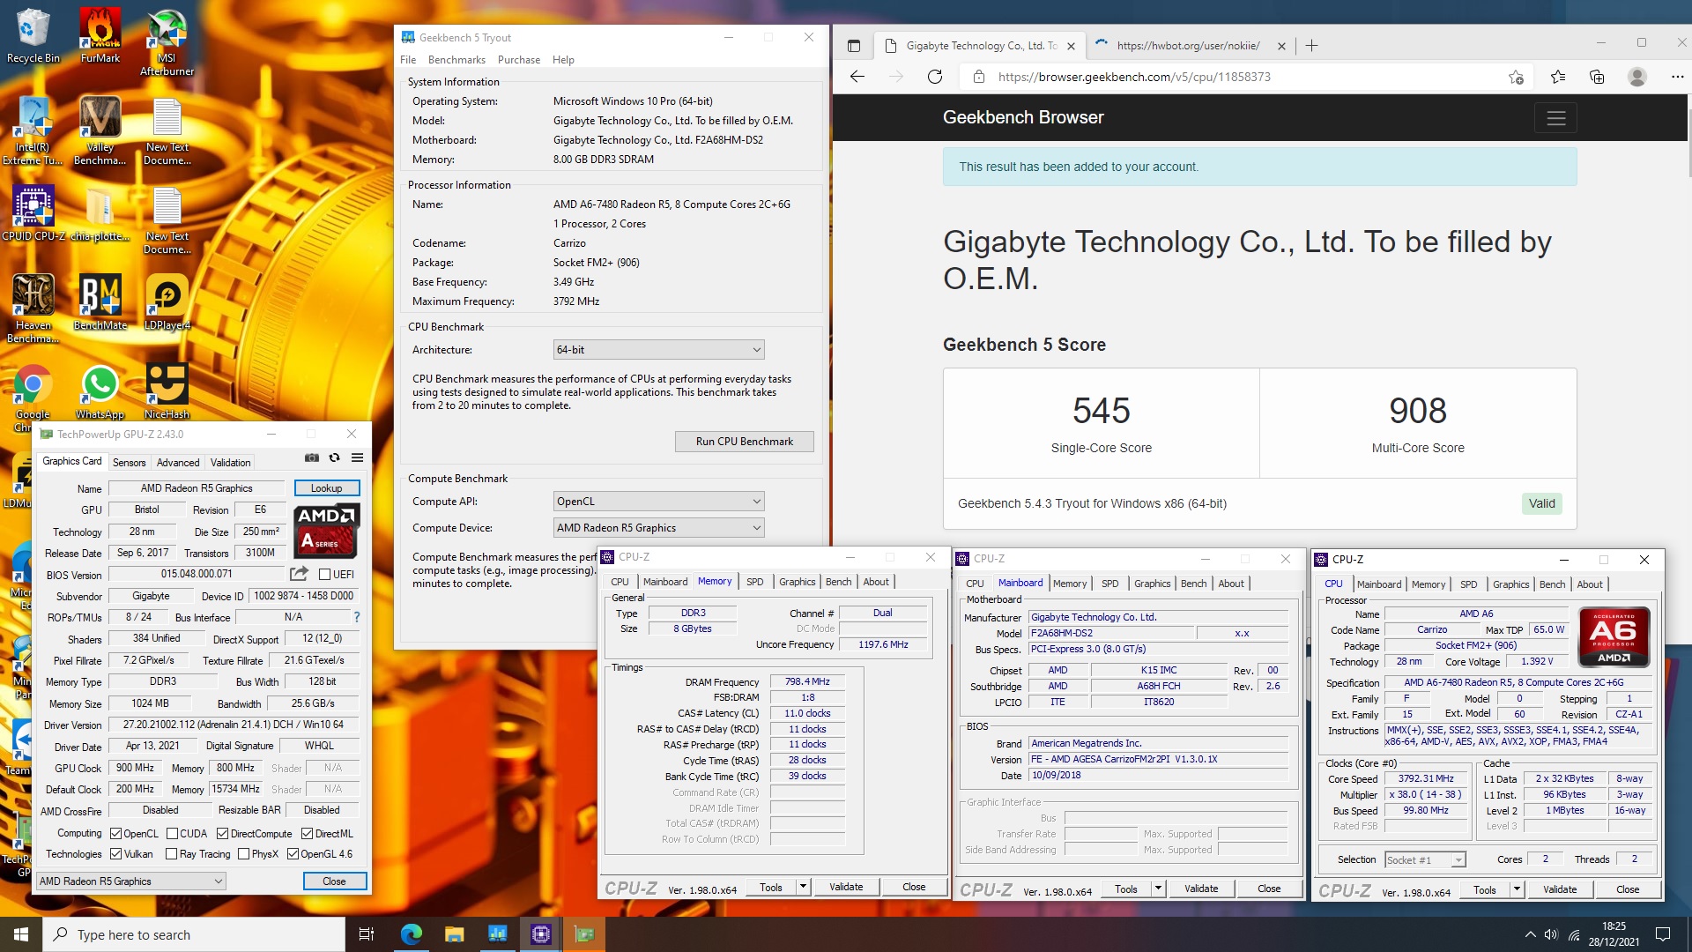Open Edge profile avatar icon
Image resolution: width=1692 pixels, height=952 pixels.
pos(1637,77)
